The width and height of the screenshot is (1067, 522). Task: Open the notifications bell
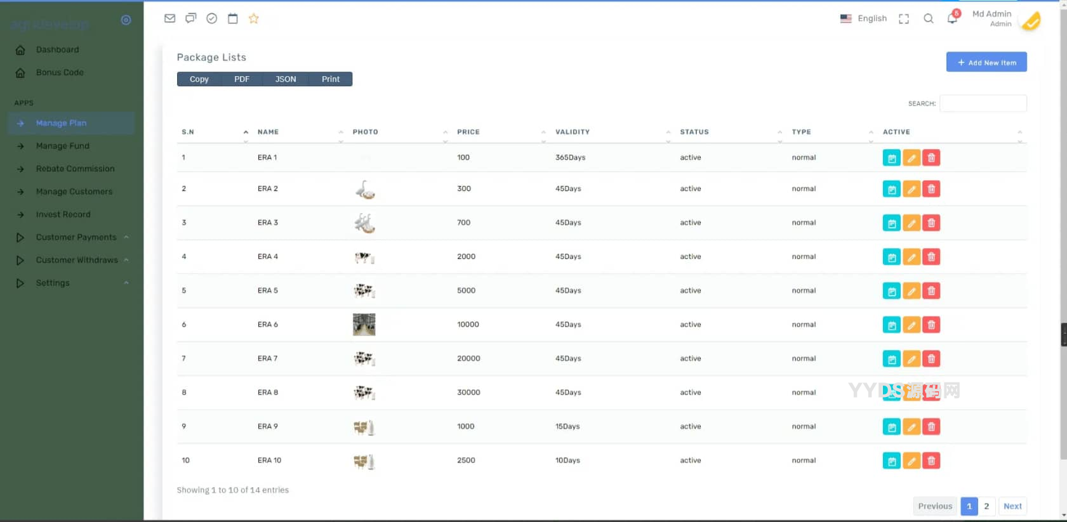(x=952, y=18)
